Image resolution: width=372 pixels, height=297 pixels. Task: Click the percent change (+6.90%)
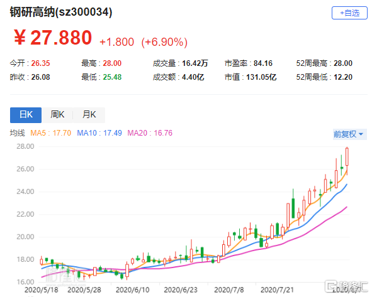click(x=164, y=42)
